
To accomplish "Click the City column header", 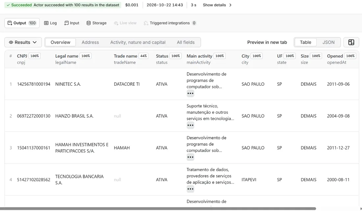I will [246, 56].
